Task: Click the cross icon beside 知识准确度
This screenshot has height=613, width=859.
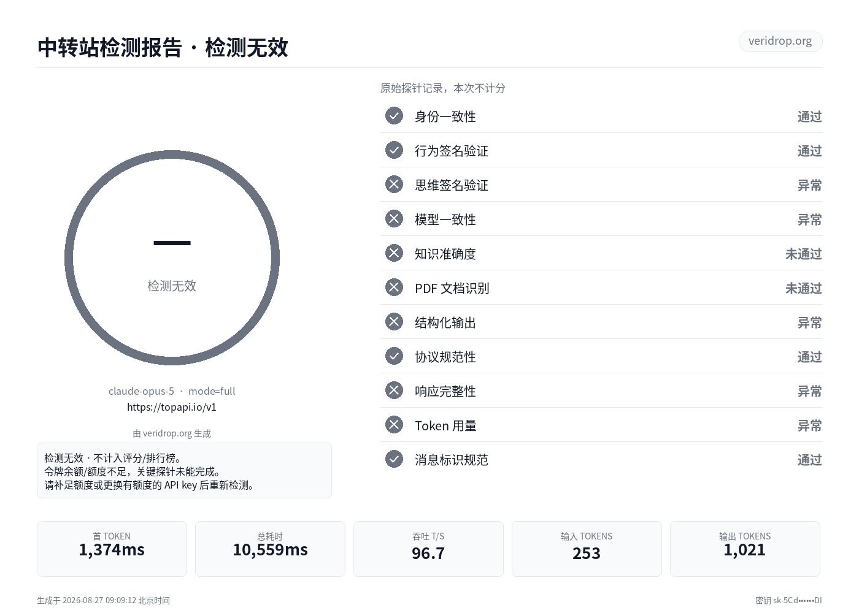Action: [x=394, y=253]
